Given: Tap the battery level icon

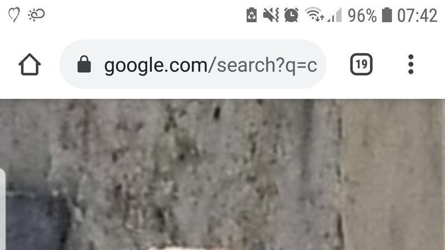Looking at the screenshot, I should point(387,15).
